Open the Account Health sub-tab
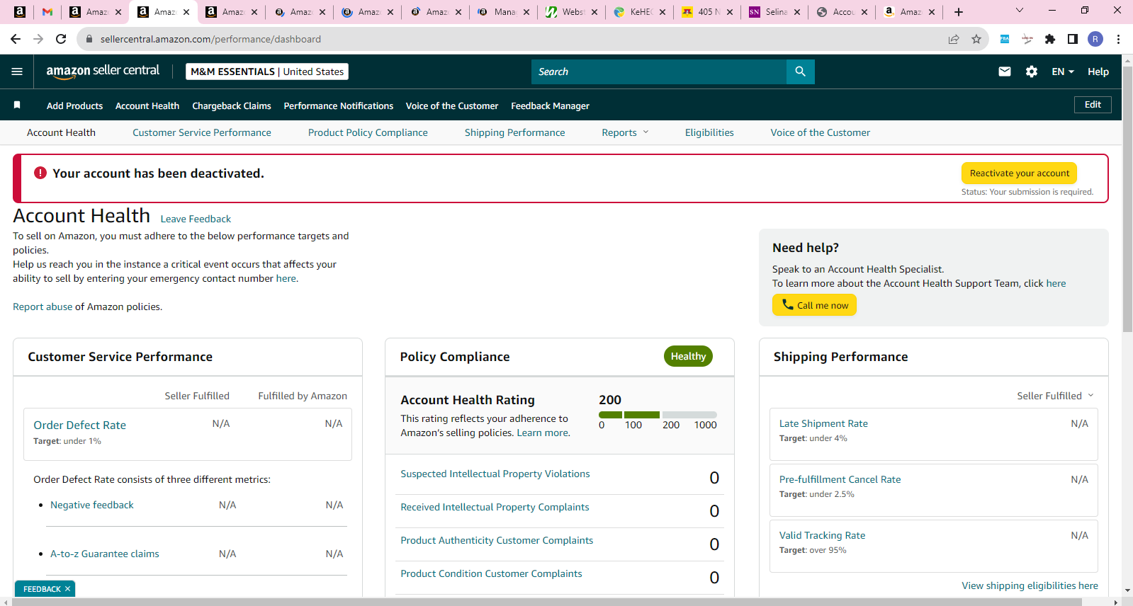1133x606 pixels. 61,132
